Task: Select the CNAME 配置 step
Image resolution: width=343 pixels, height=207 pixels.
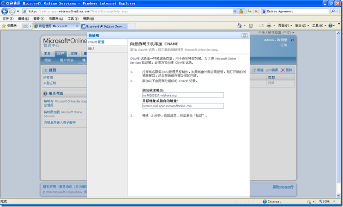Action: (x=96, y=42)
